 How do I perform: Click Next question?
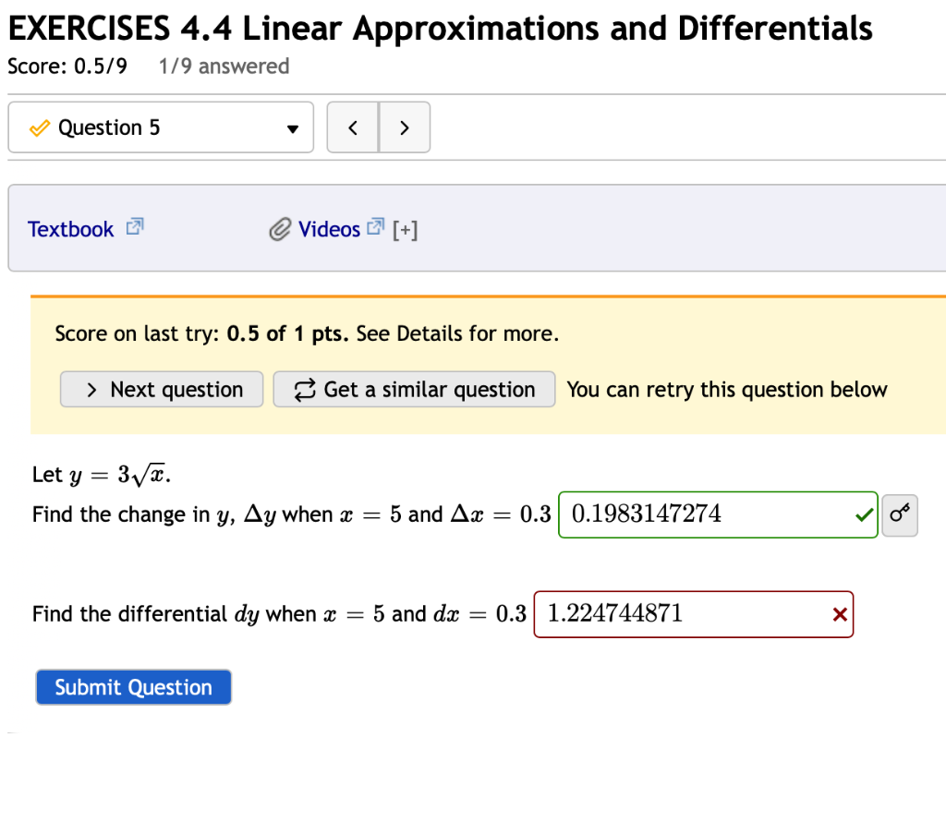[161, 389]
